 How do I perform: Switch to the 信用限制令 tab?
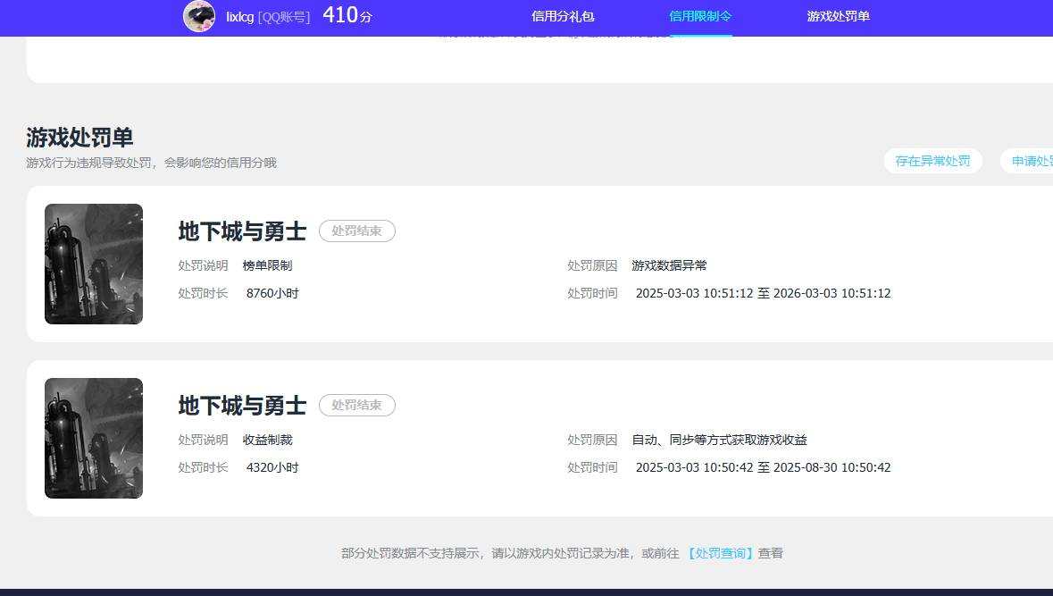700,16
